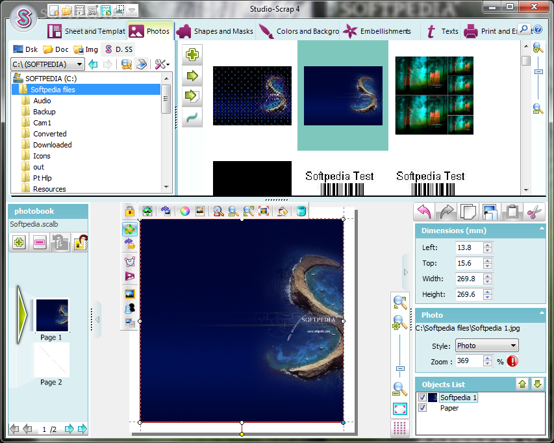Click the clipboard paste button
Image resolution: width=554 pixels, height=443 pixels.
click(512, 212)
